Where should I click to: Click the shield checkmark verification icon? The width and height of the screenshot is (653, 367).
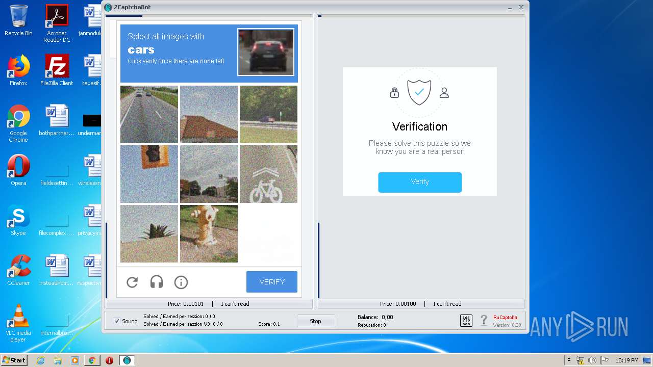[x=419, y=92]
